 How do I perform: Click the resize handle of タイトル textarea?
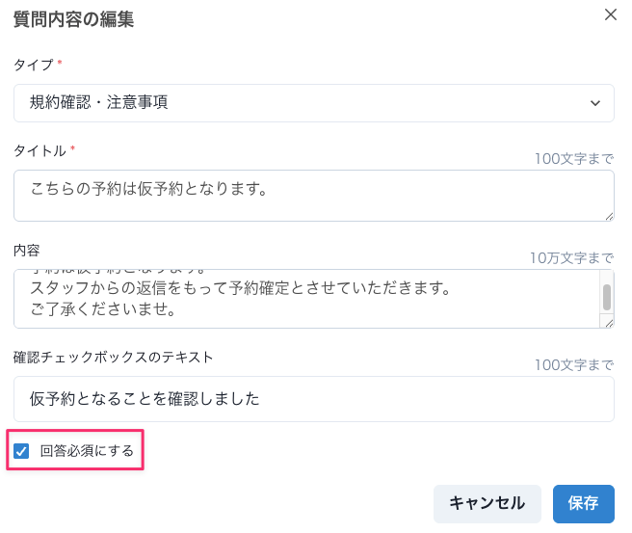(609, 216)
